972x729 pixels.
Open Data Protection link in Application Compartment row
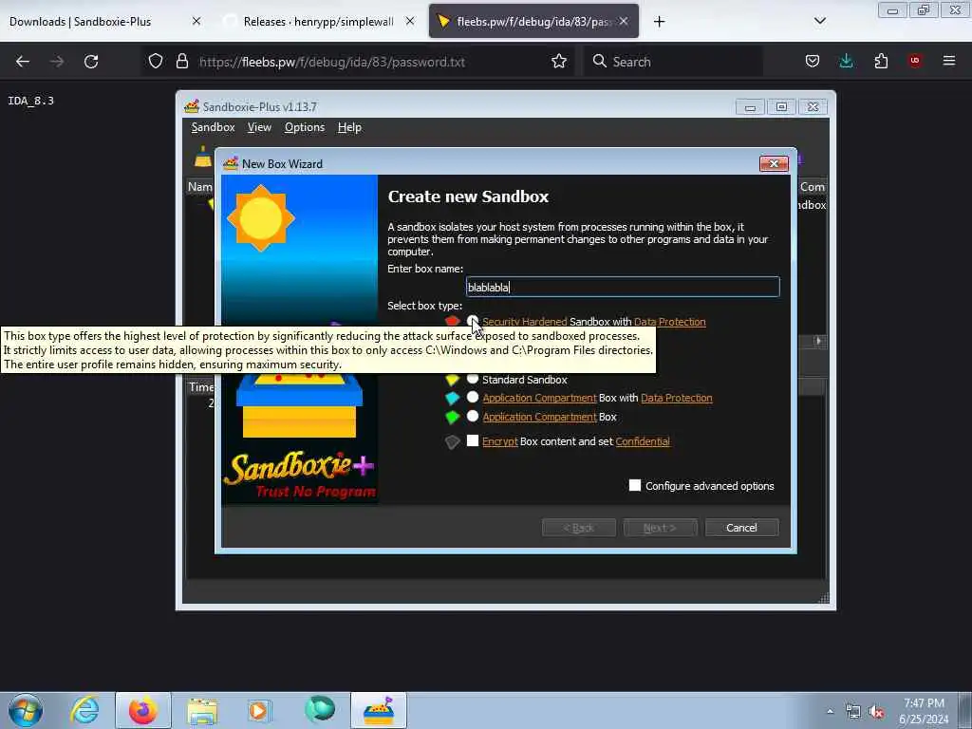[x=676, y=398]
